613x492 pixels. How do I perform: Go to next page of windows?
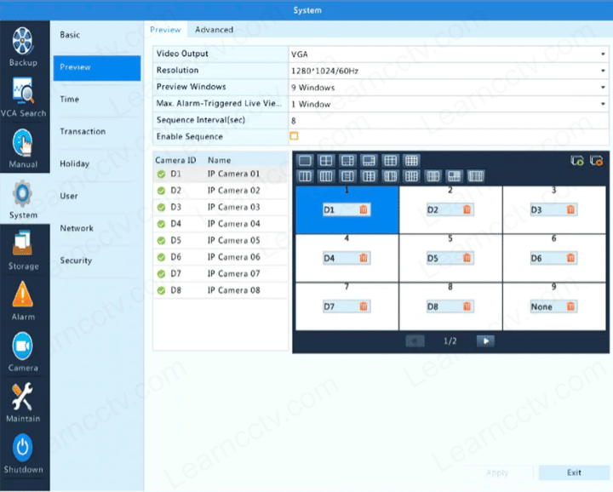click(485, 340)
